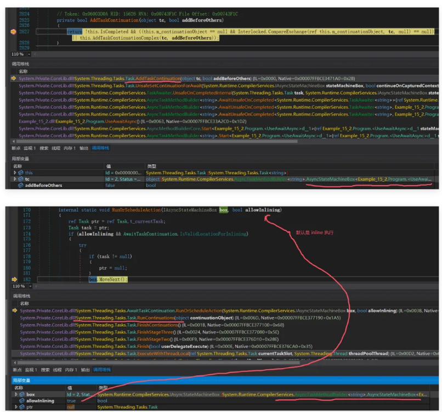Screen dimensions: 442x412
Task: Expand the 'box' local variable
Action: (x=16, y=394)
